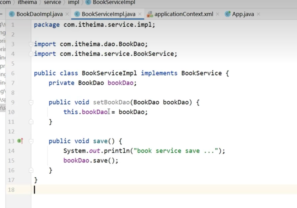Click the runnable class icon on App.java tab
This screenshot has height=208, width=297.
pyautogui.click(x=227, y=14)
